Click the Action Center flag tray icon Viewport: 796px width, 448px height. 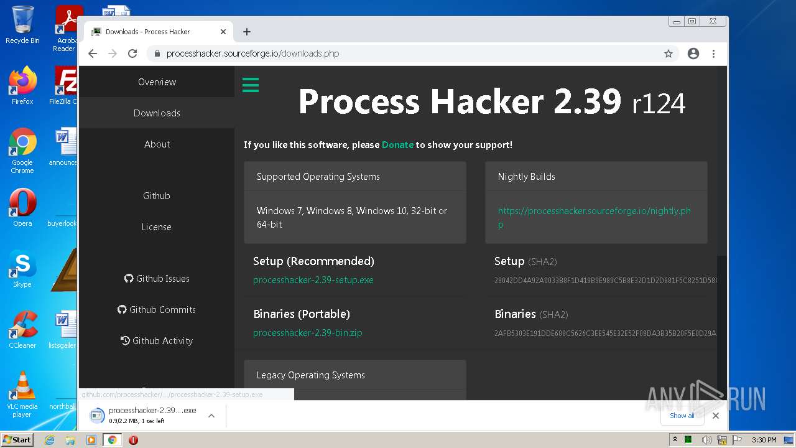tap(738, 440)
